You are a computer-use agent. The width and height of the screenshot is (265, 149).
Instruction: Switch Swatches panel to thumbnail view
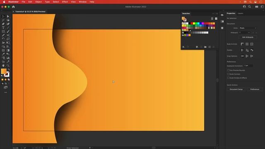pos(216,19)
